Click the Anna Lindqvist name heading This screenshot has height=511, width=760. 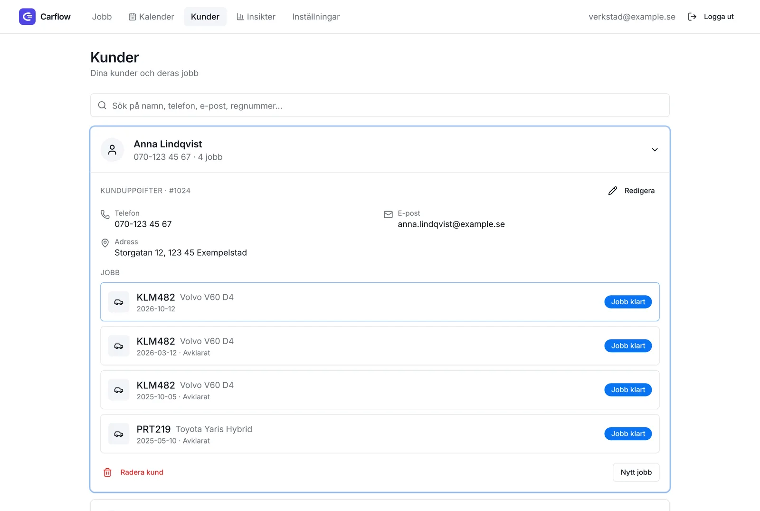click(168, 144)
